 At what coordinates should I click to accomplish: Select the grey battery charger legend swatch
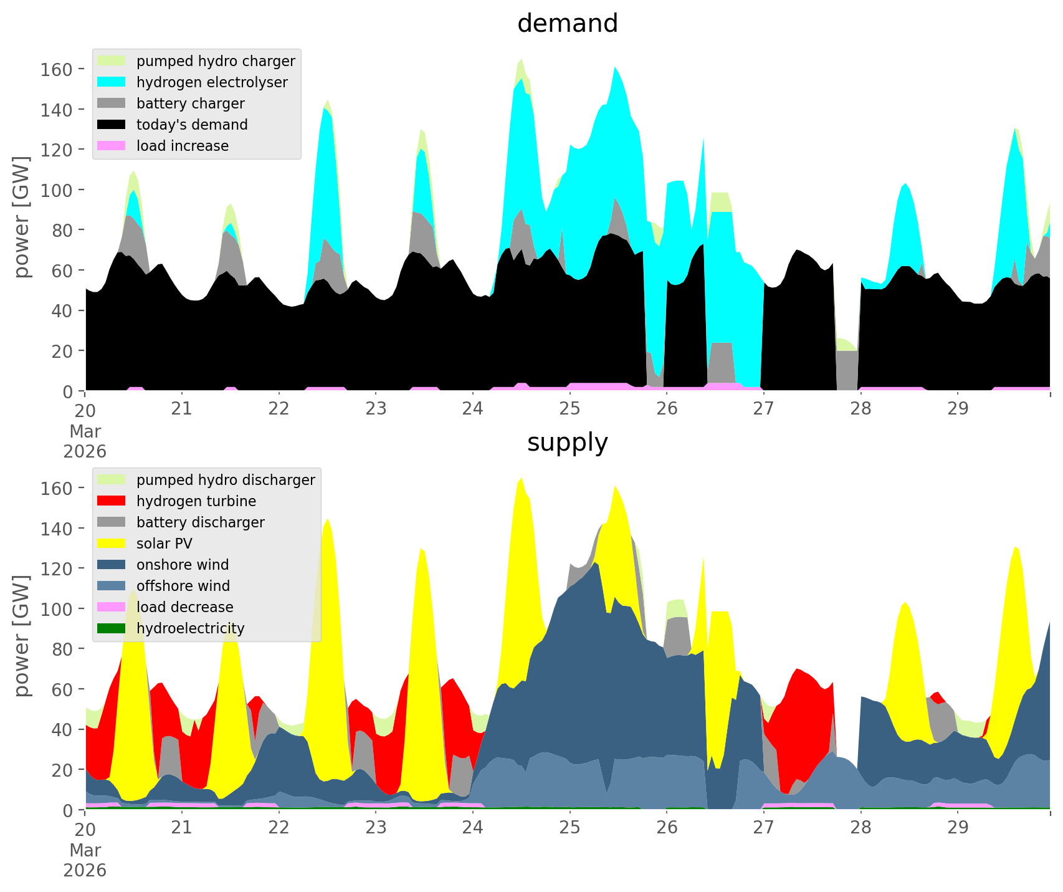[112, 103]
